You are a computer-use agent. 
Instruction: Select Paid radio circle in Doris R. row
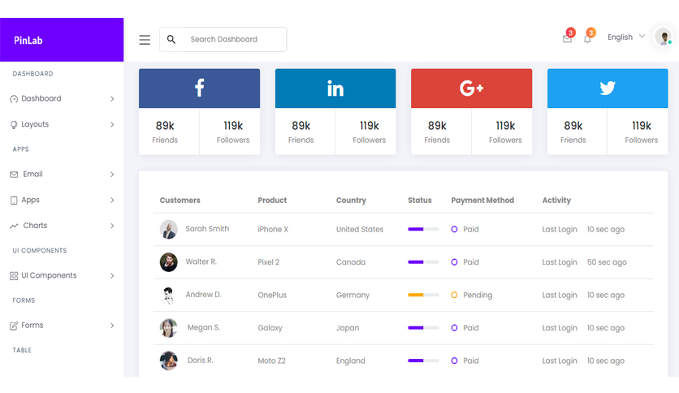(454, 361)
